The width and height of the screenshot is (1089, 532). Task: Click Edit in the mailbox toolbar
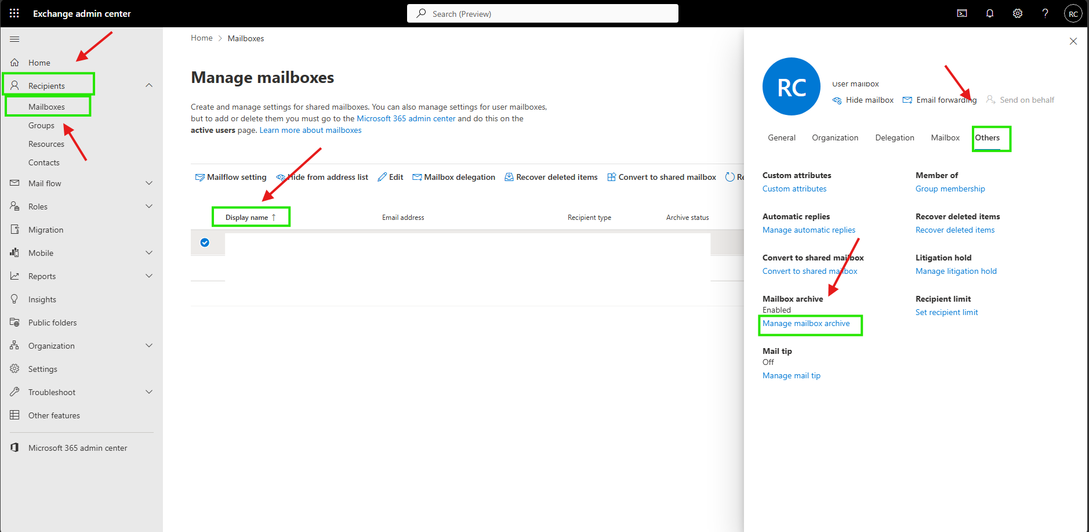[x=390, y=177]
